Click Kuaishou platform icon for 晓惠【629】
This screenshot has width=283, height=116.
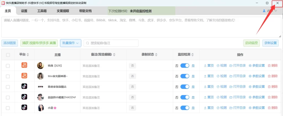(24, 65)
